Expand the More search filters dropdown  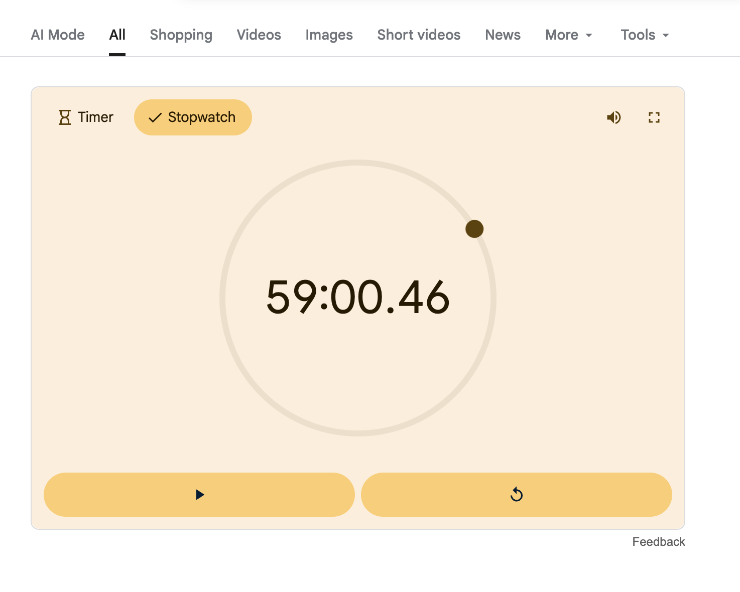point(568,35)
